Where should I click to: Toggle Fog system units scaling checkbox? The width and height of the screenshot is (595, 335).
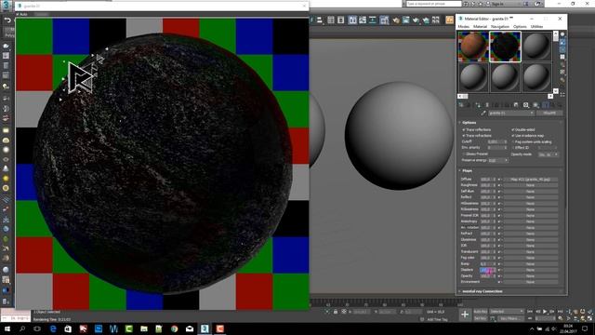(x=513, y=141)
